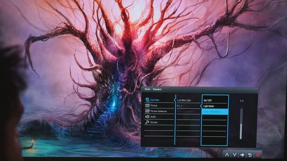Click the up arrow navigation key
Image resolution: width=287 pixels, height=161 pixels.
click(x=227, y=155)
